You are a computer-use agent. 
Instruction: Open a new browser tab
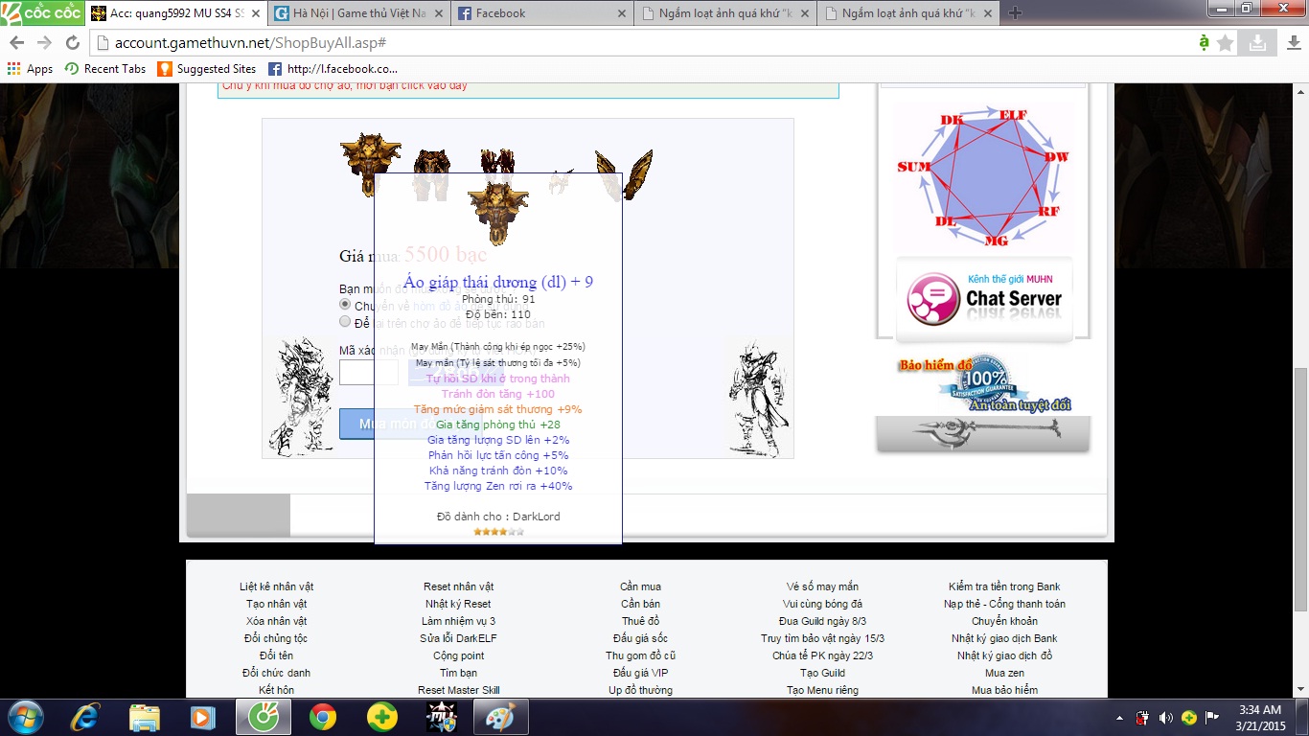tap(1015, 13)
